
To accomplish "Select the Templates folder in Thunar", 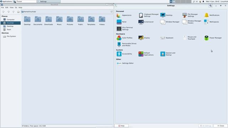I will point(91,21).
